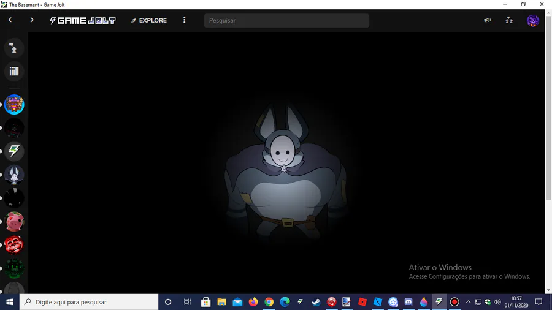
Task: Open the Game Jolt lightning community
Action: pyautogui.click(x=14, y=151)
